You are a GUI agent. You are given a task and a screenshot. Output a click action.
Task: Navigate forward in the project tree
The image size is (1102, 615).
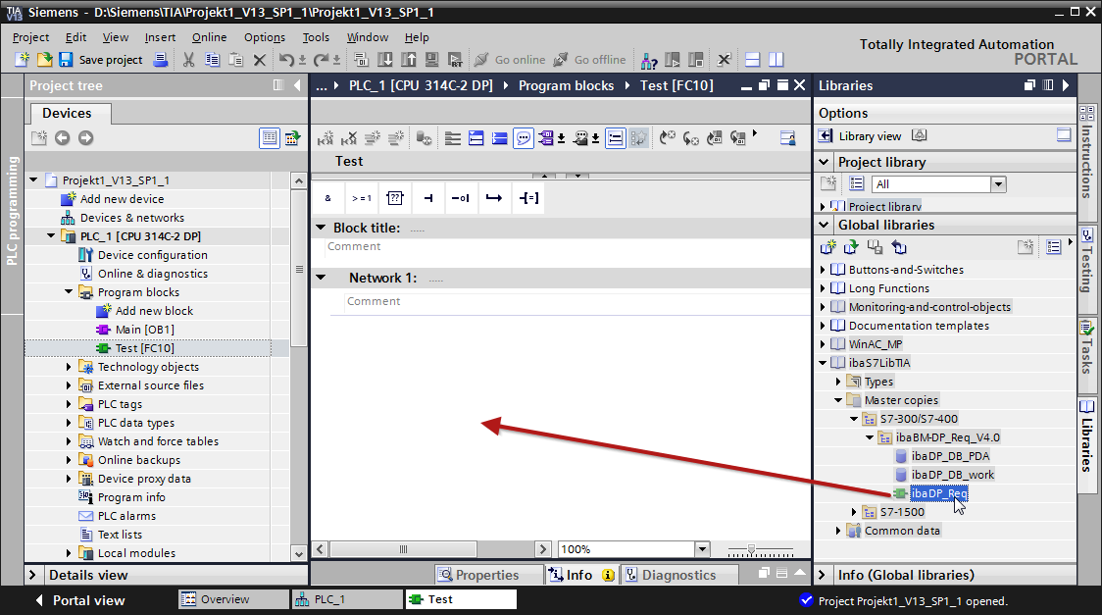click(x=85, y=137)
